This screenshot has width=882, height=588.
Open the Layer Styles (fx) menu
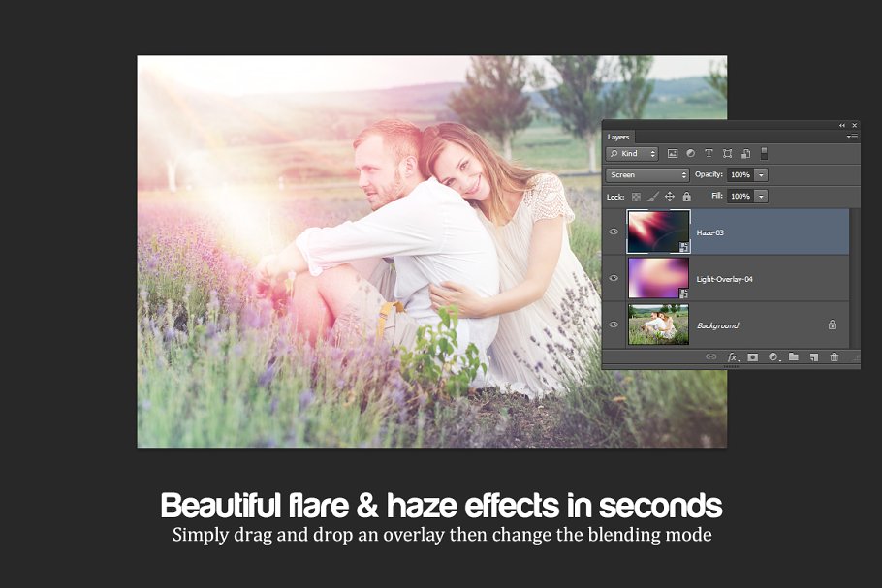pos(732,356)
